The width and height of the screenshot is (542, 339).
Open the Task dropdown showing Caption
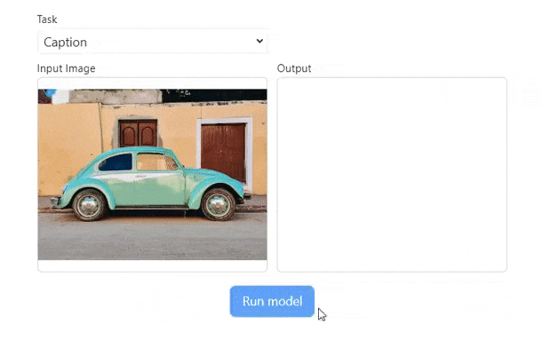tap(152, 42)
